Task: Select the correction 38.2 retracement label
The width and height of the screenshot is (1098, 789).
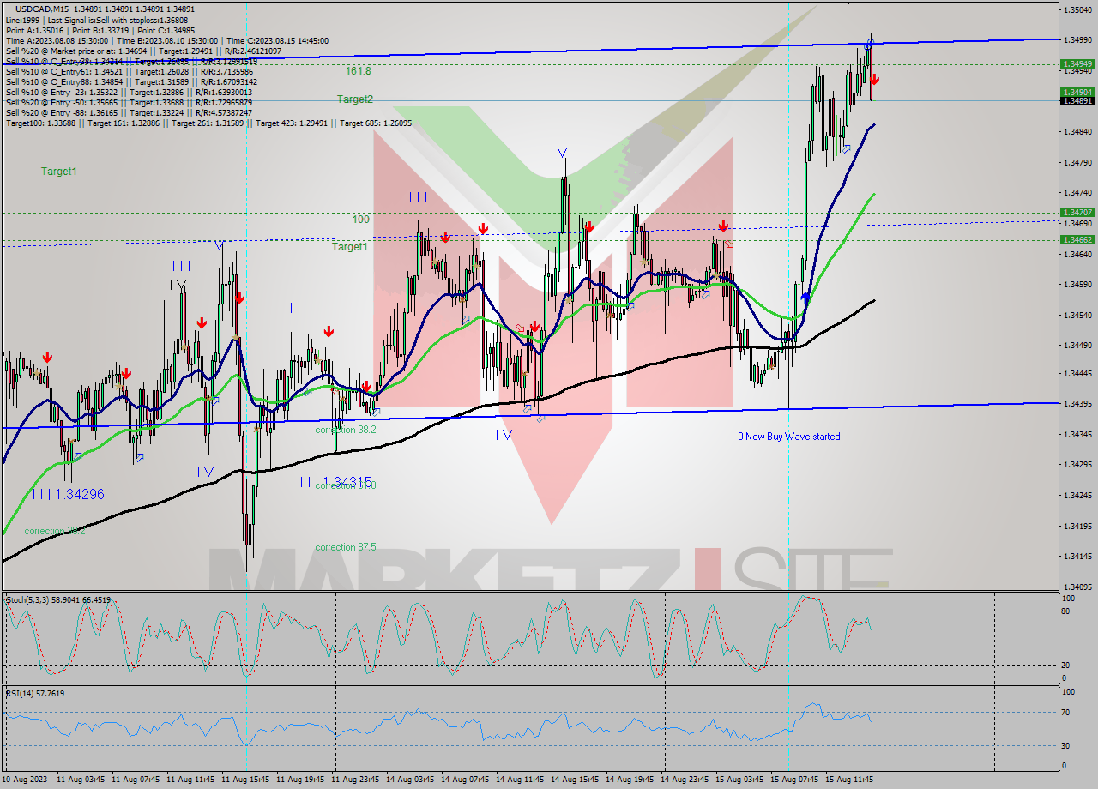Action: 347,430
